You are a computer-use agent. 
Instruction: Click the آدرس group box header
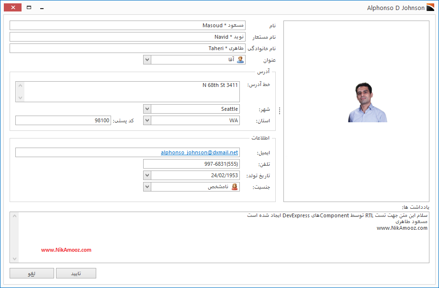[263, 72]
